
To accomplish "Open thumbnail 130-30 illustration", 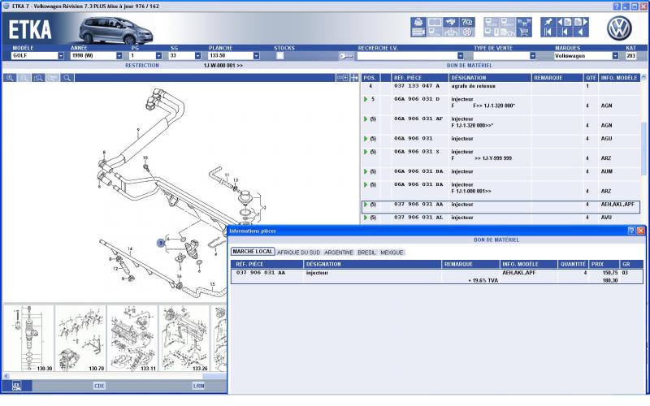I will point(29,339).
